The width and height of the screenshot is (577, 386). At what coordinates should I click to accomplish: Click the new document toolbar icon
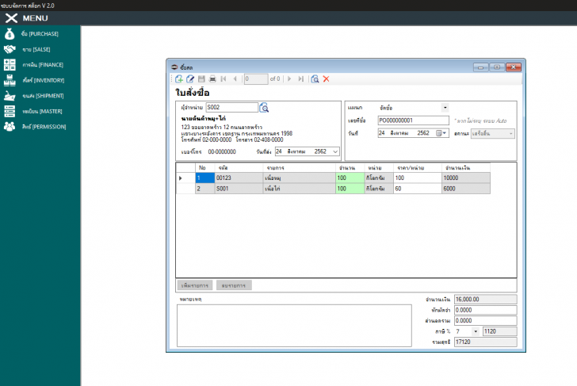pos(179,79)
